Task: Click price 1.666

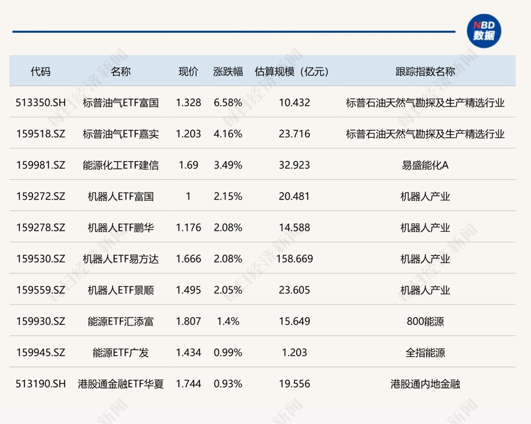Action: click(189, 259)
